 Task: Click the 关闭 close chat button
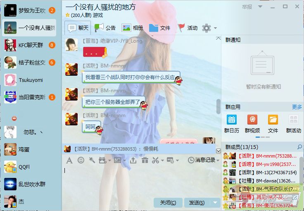(x=168, y=203)
